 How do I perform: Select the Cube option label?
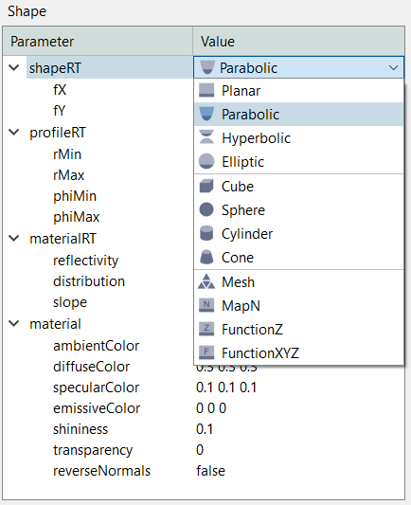click(238, 187)
